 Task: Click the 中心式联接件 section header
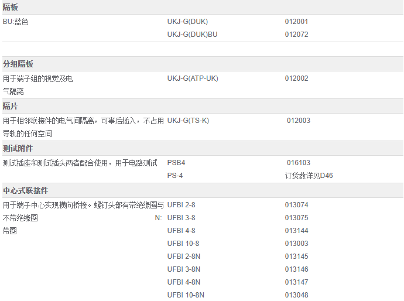(26, 190)
